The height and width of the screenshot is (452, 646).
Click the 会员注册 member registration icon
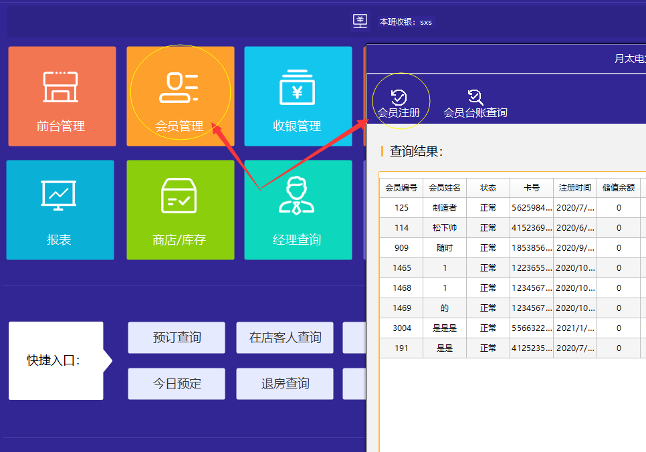[x=399, y=98]
